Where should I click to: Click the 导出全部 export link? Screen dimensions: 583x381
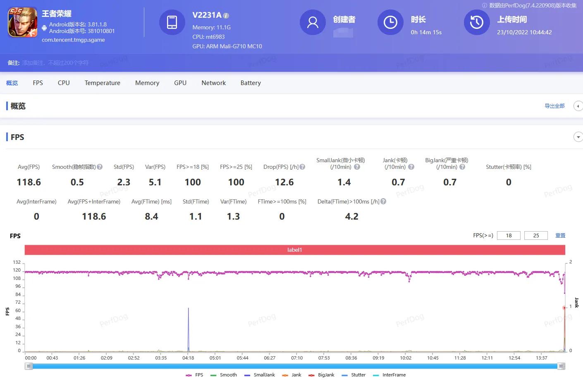pyautogui.click(x=554, y=106)
